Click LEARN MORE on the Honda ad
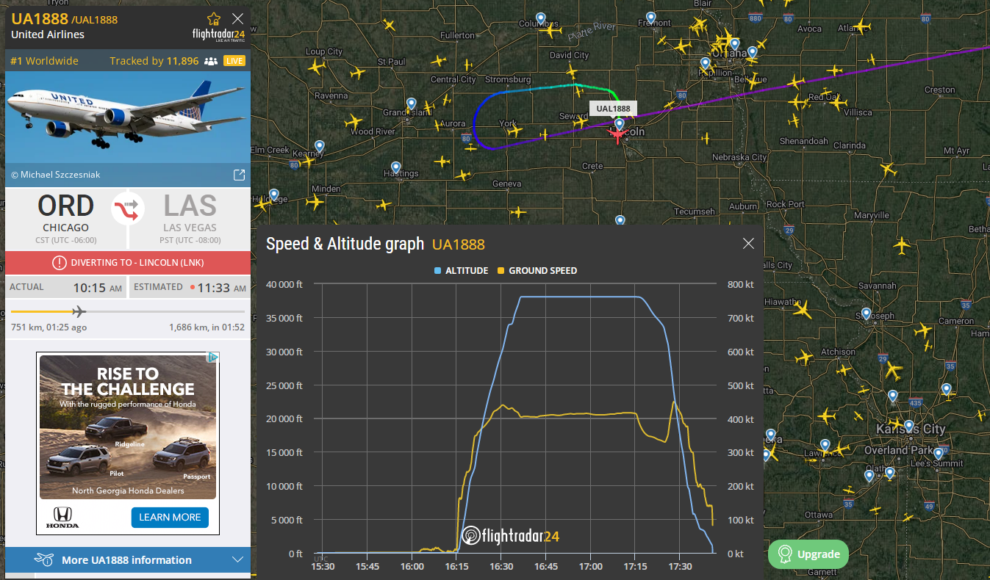The width and height of the screenshot is (990, 580). point(170,517)
